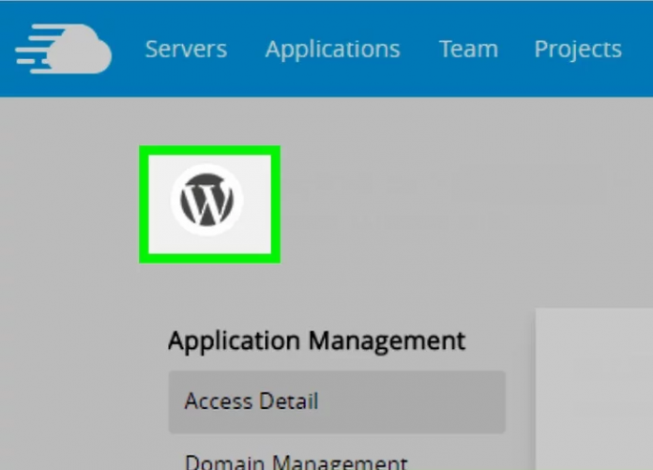Go to the Applications page

tap(332, 49)
